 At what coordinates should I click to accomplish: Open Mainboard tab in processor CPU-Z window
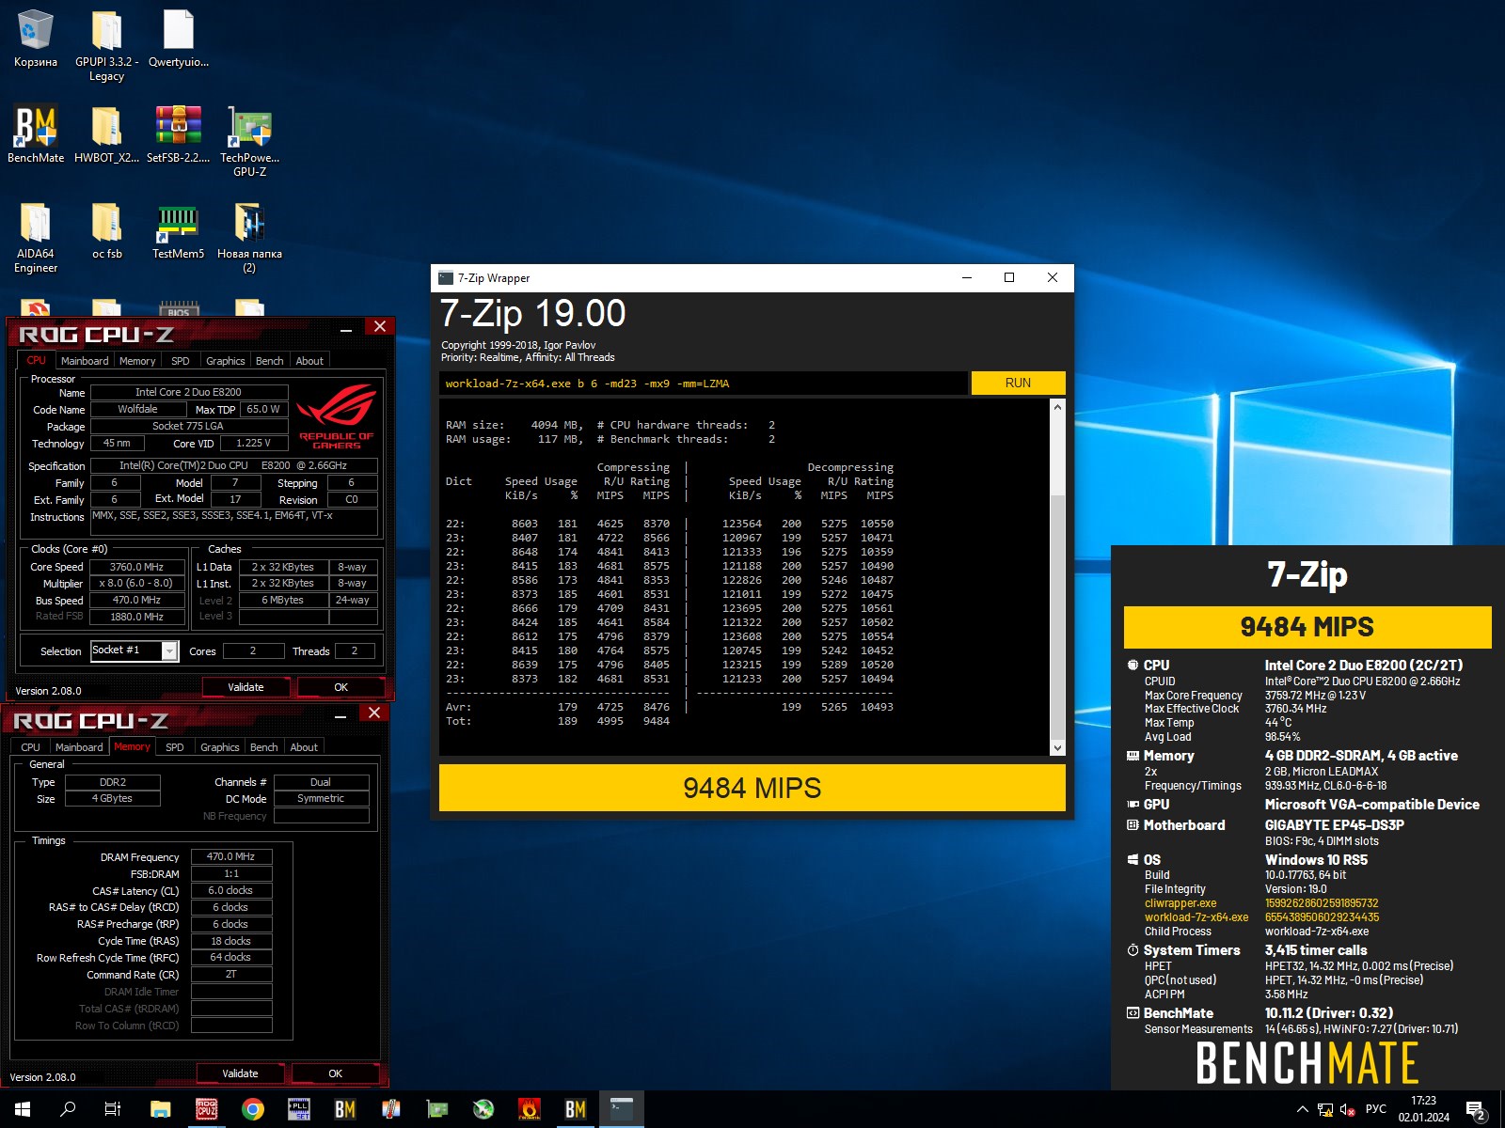tap(85, 361)
